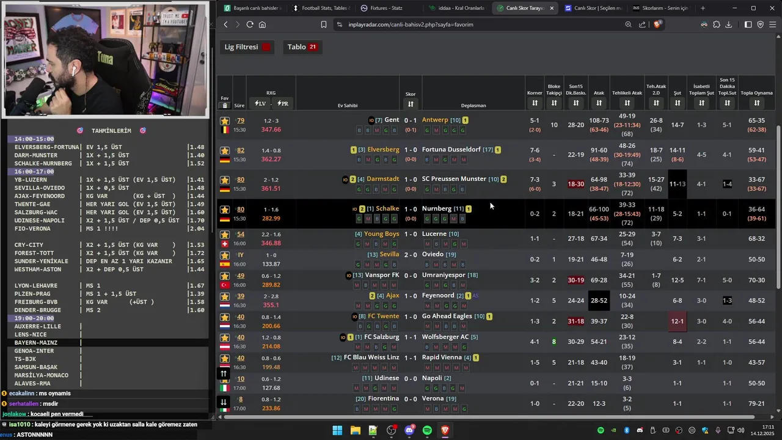
Task: Toggle favorite star for Ajax row
Action: (x=225, y=296)
